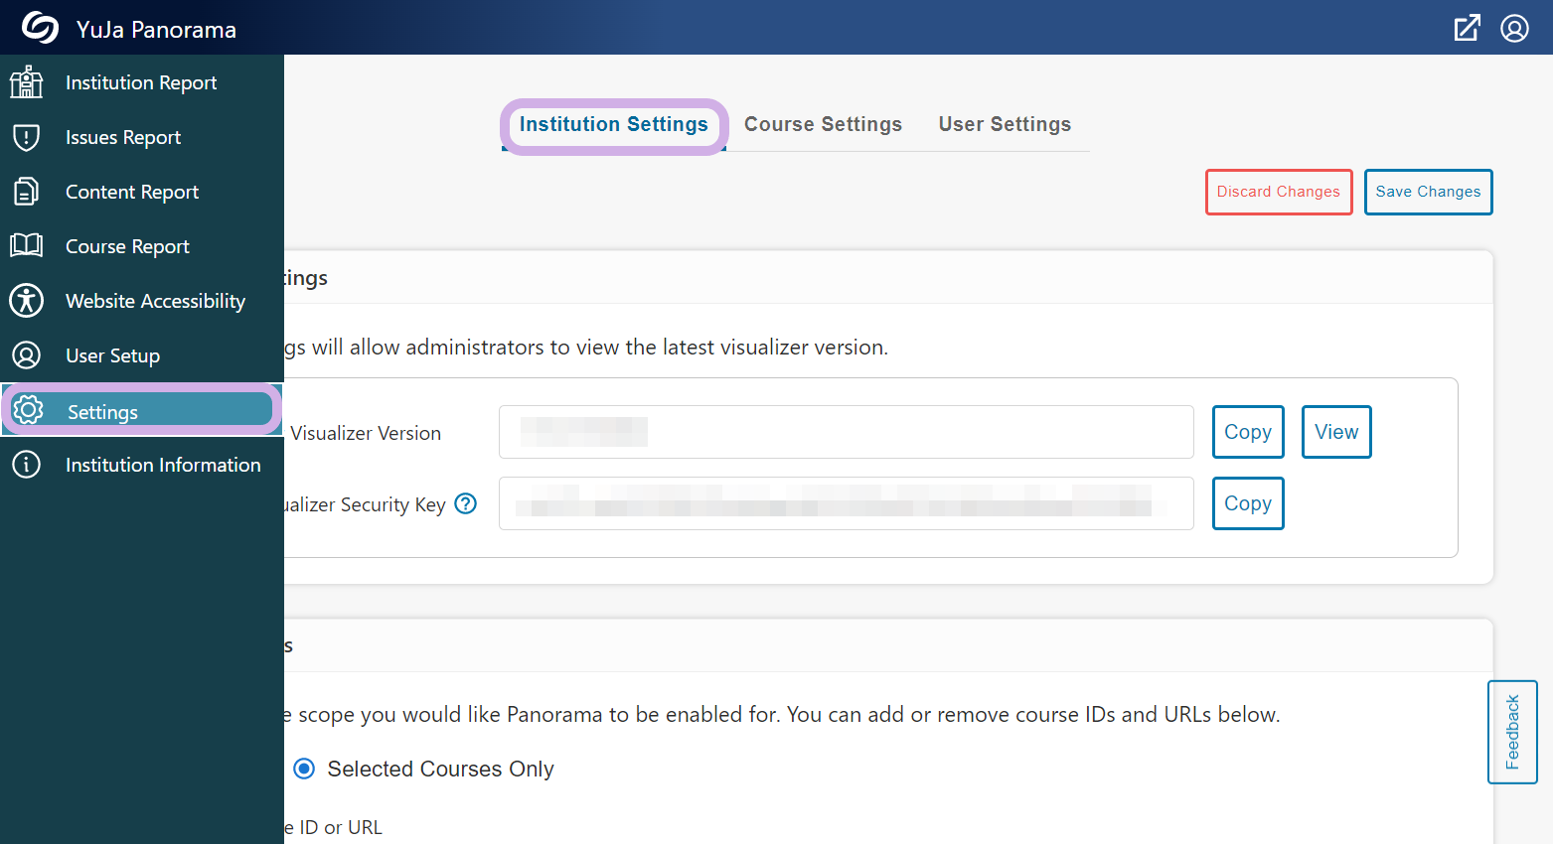Click the Institution Information info icon
Viewport: 1553px width, 844px height.
tap(27, 464)
